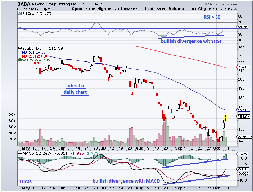Viewport: 253px width, 192px height.
Task: Click the red MA(200) legend line
Action: (x=20, y=56)
